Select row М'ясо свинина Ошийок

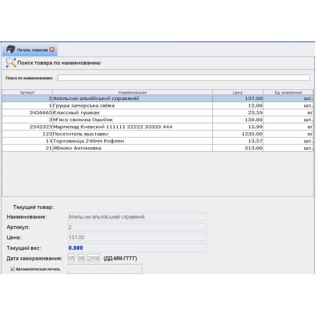pyautogui.click(x=158, y=120)
